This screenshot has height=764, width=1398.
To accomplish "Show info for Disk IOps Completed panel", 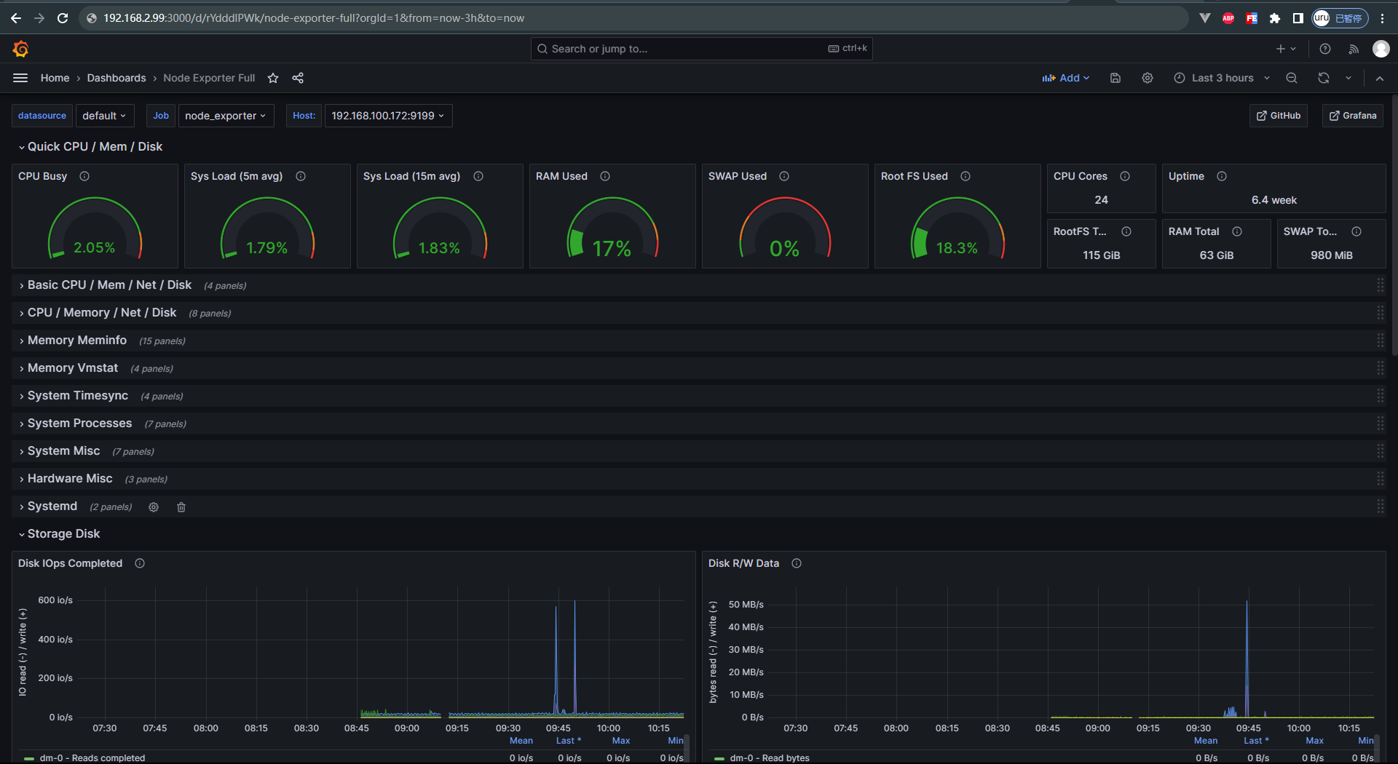I will click(140, 563).
